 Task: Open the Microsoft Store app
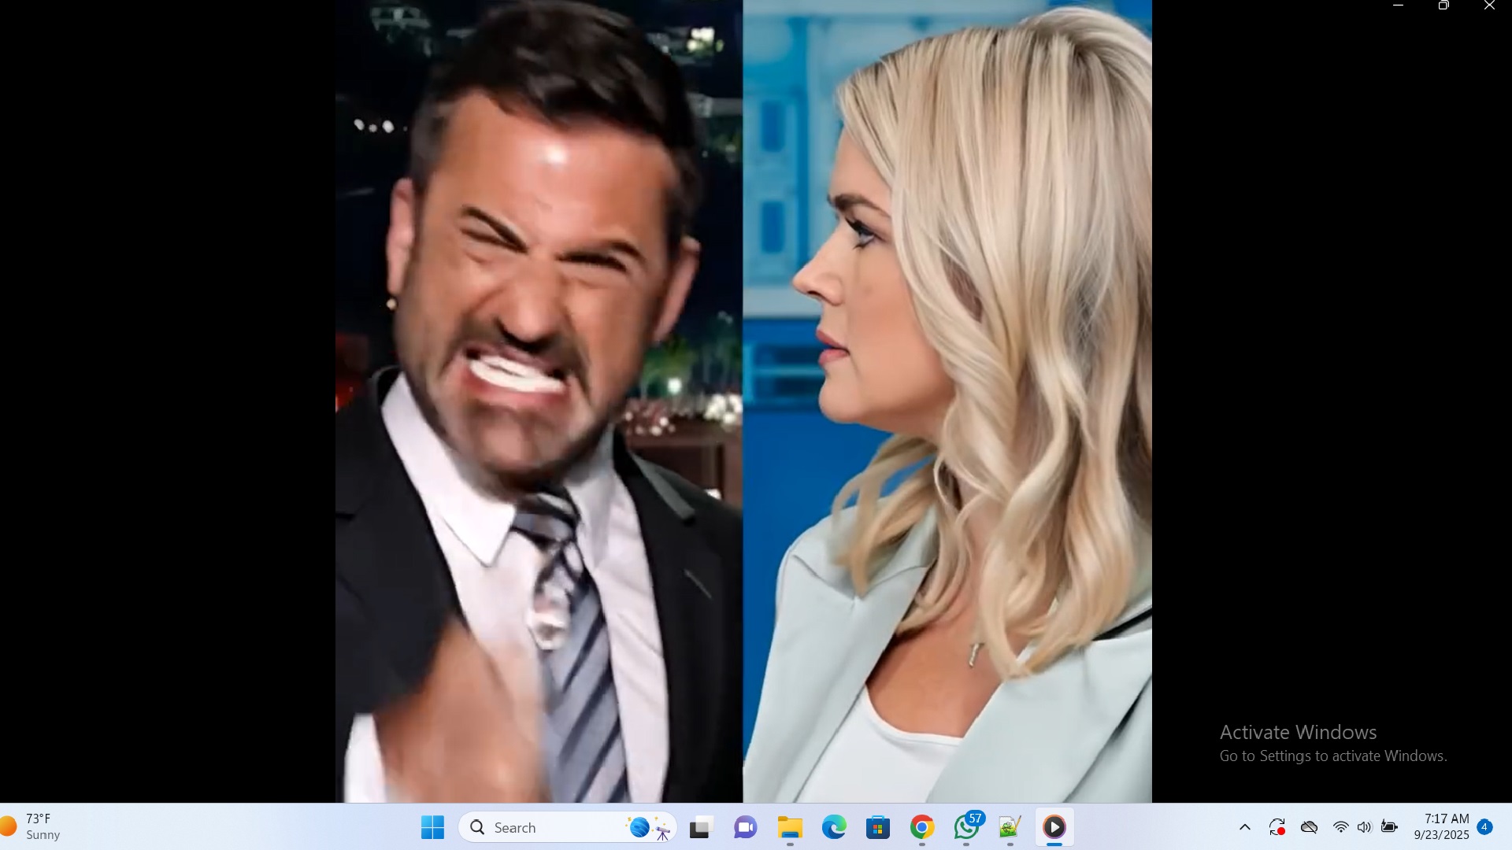coord(878,827)
